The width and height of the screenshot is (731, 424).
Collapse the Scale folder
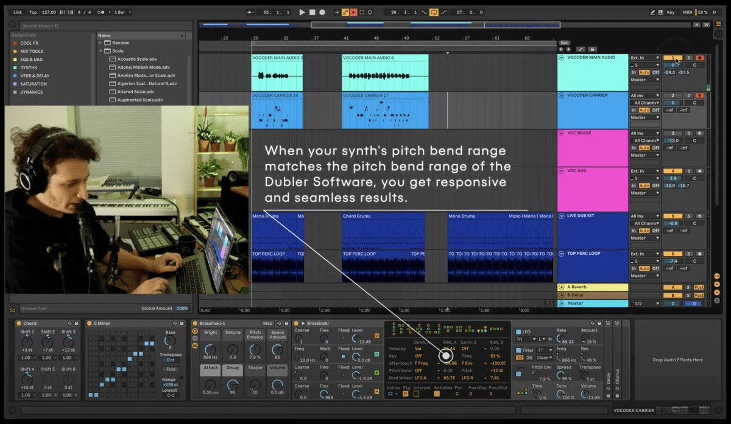101,51
